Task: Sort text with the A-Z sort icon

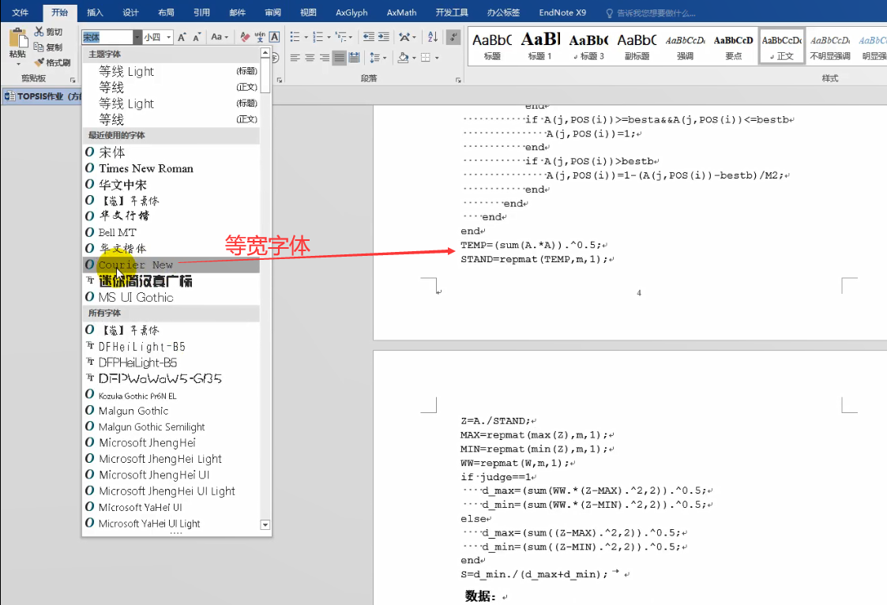Action: click(433, 37)
